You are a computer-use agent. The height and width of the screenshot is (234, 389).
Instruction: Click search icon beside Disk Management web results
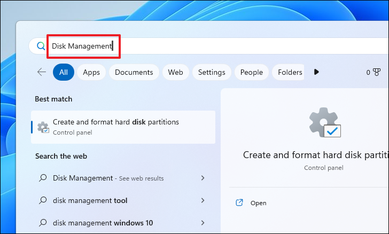pyautogui.click(x=43, y=178)
